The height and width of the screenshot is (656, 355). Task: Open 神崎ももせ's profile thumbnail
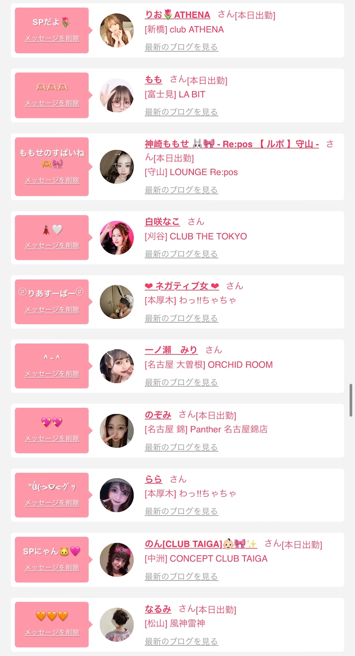click(x=117, y=167)
